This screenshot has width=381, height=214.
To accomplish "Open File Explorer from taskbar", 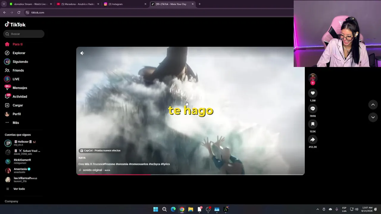I will coord(190,209).
